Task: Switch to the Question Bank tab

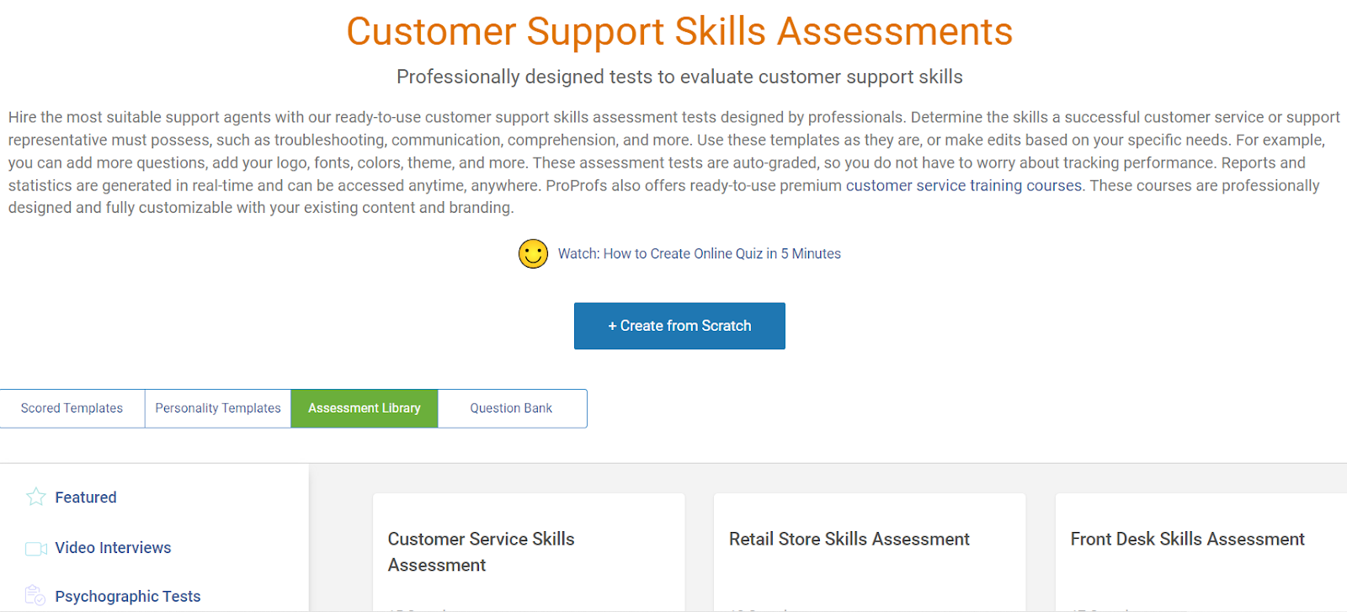Action: 511,408
